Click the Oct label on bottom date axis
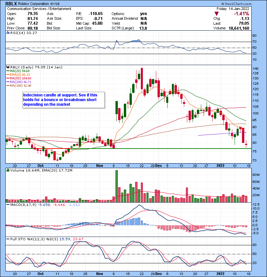 [40, 274]
